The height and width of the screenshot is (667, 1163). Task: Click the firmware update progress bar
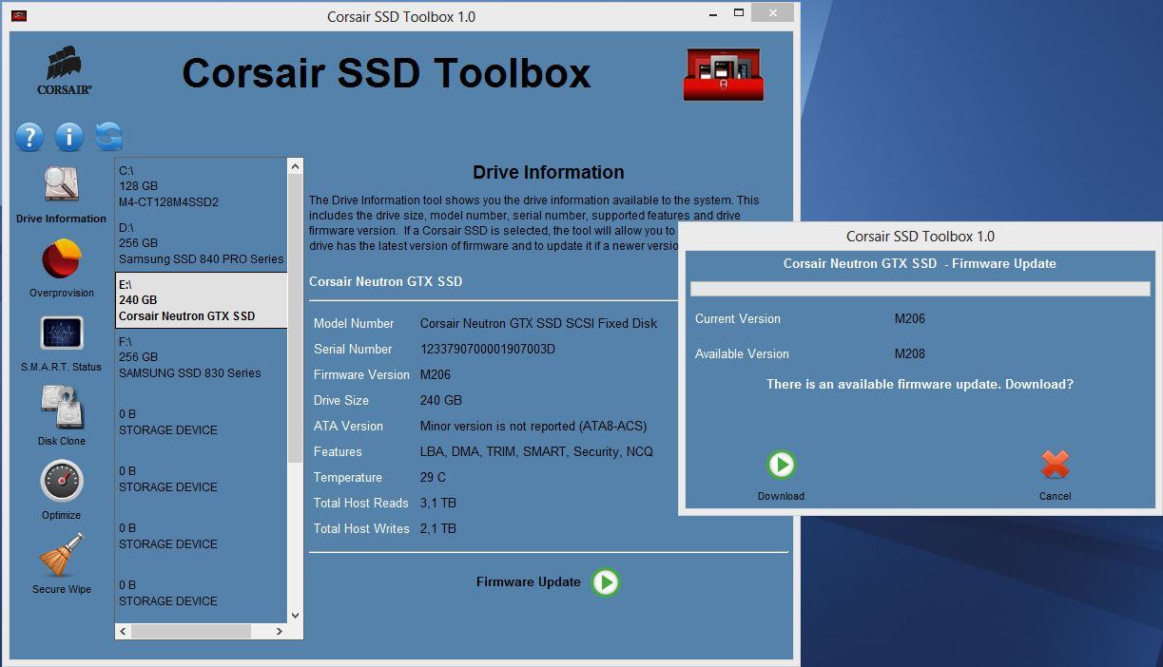click(x=921, y=288)
